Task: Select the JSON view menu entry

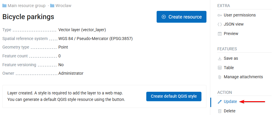Action: click(234, 24)
